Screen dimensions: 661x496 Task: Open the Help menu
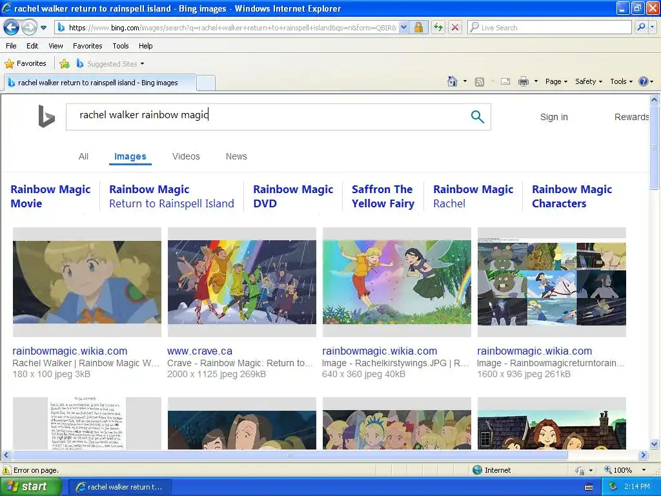click(x=145, y=46)
